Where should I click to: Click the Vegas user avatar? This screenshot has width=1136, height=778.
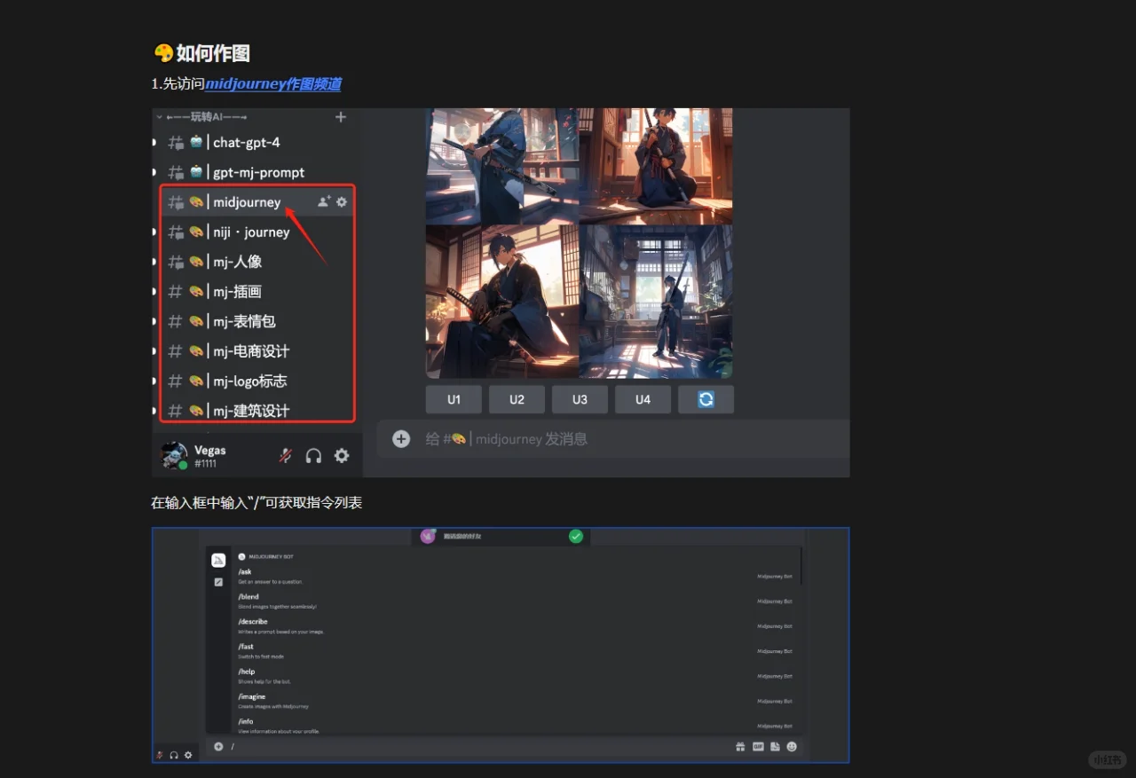click(x=173, y=455)
